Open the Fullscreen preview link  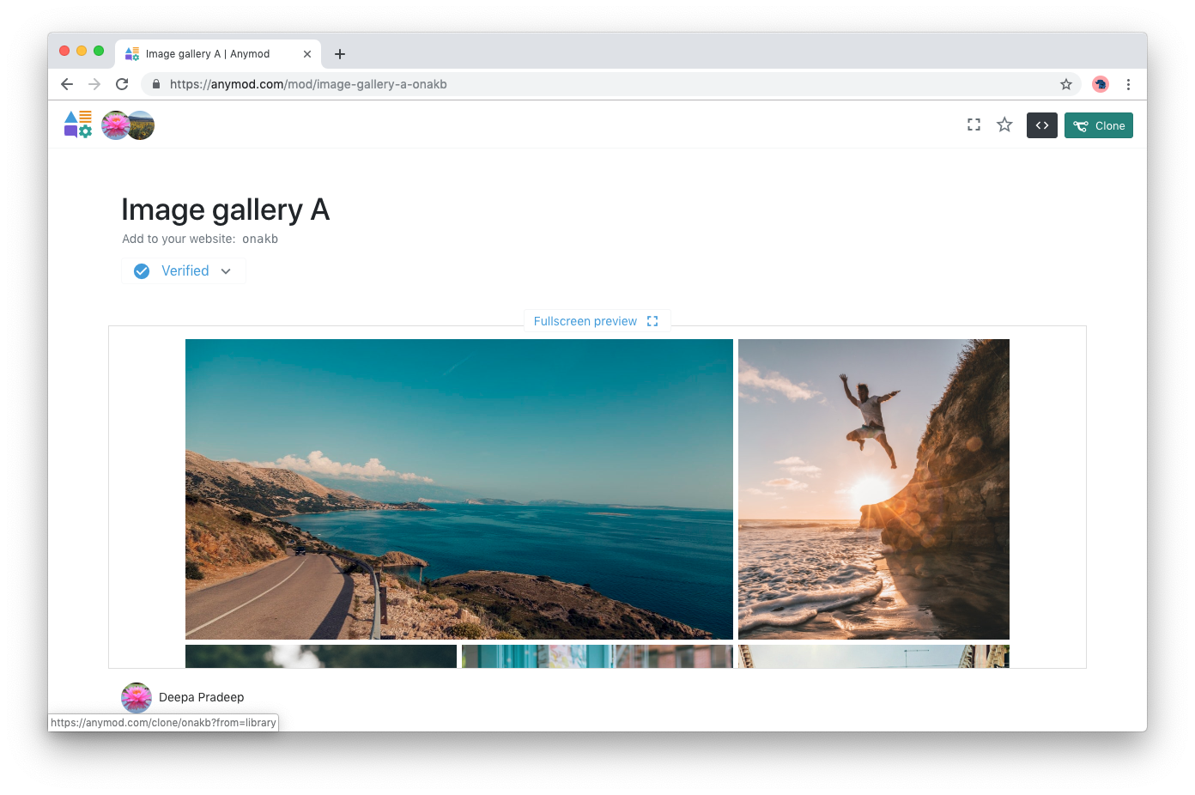[597, 321]
